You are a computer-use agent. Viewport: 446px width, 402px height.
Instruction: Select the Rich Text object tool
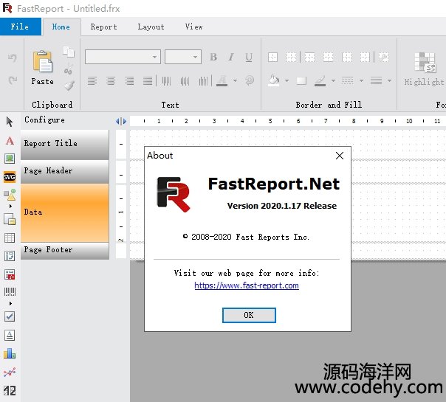10,335
